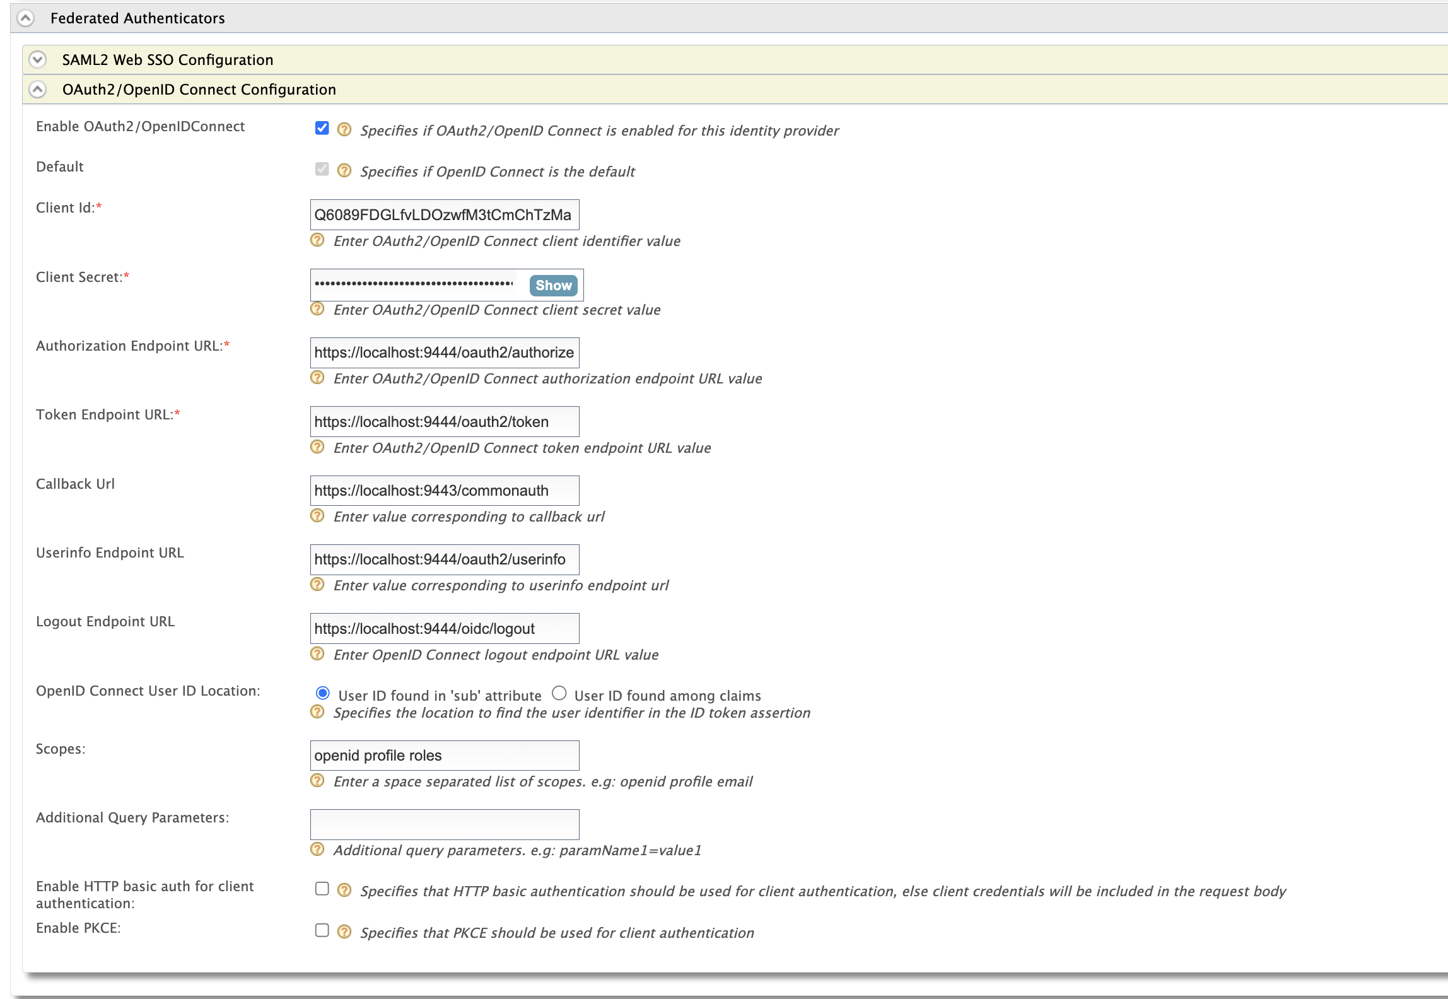Image resolution: width=1448 pixels, height=999 pixels.
Task: Click the help icon beside Token Endpoint URL
Action: pos(318,447)
